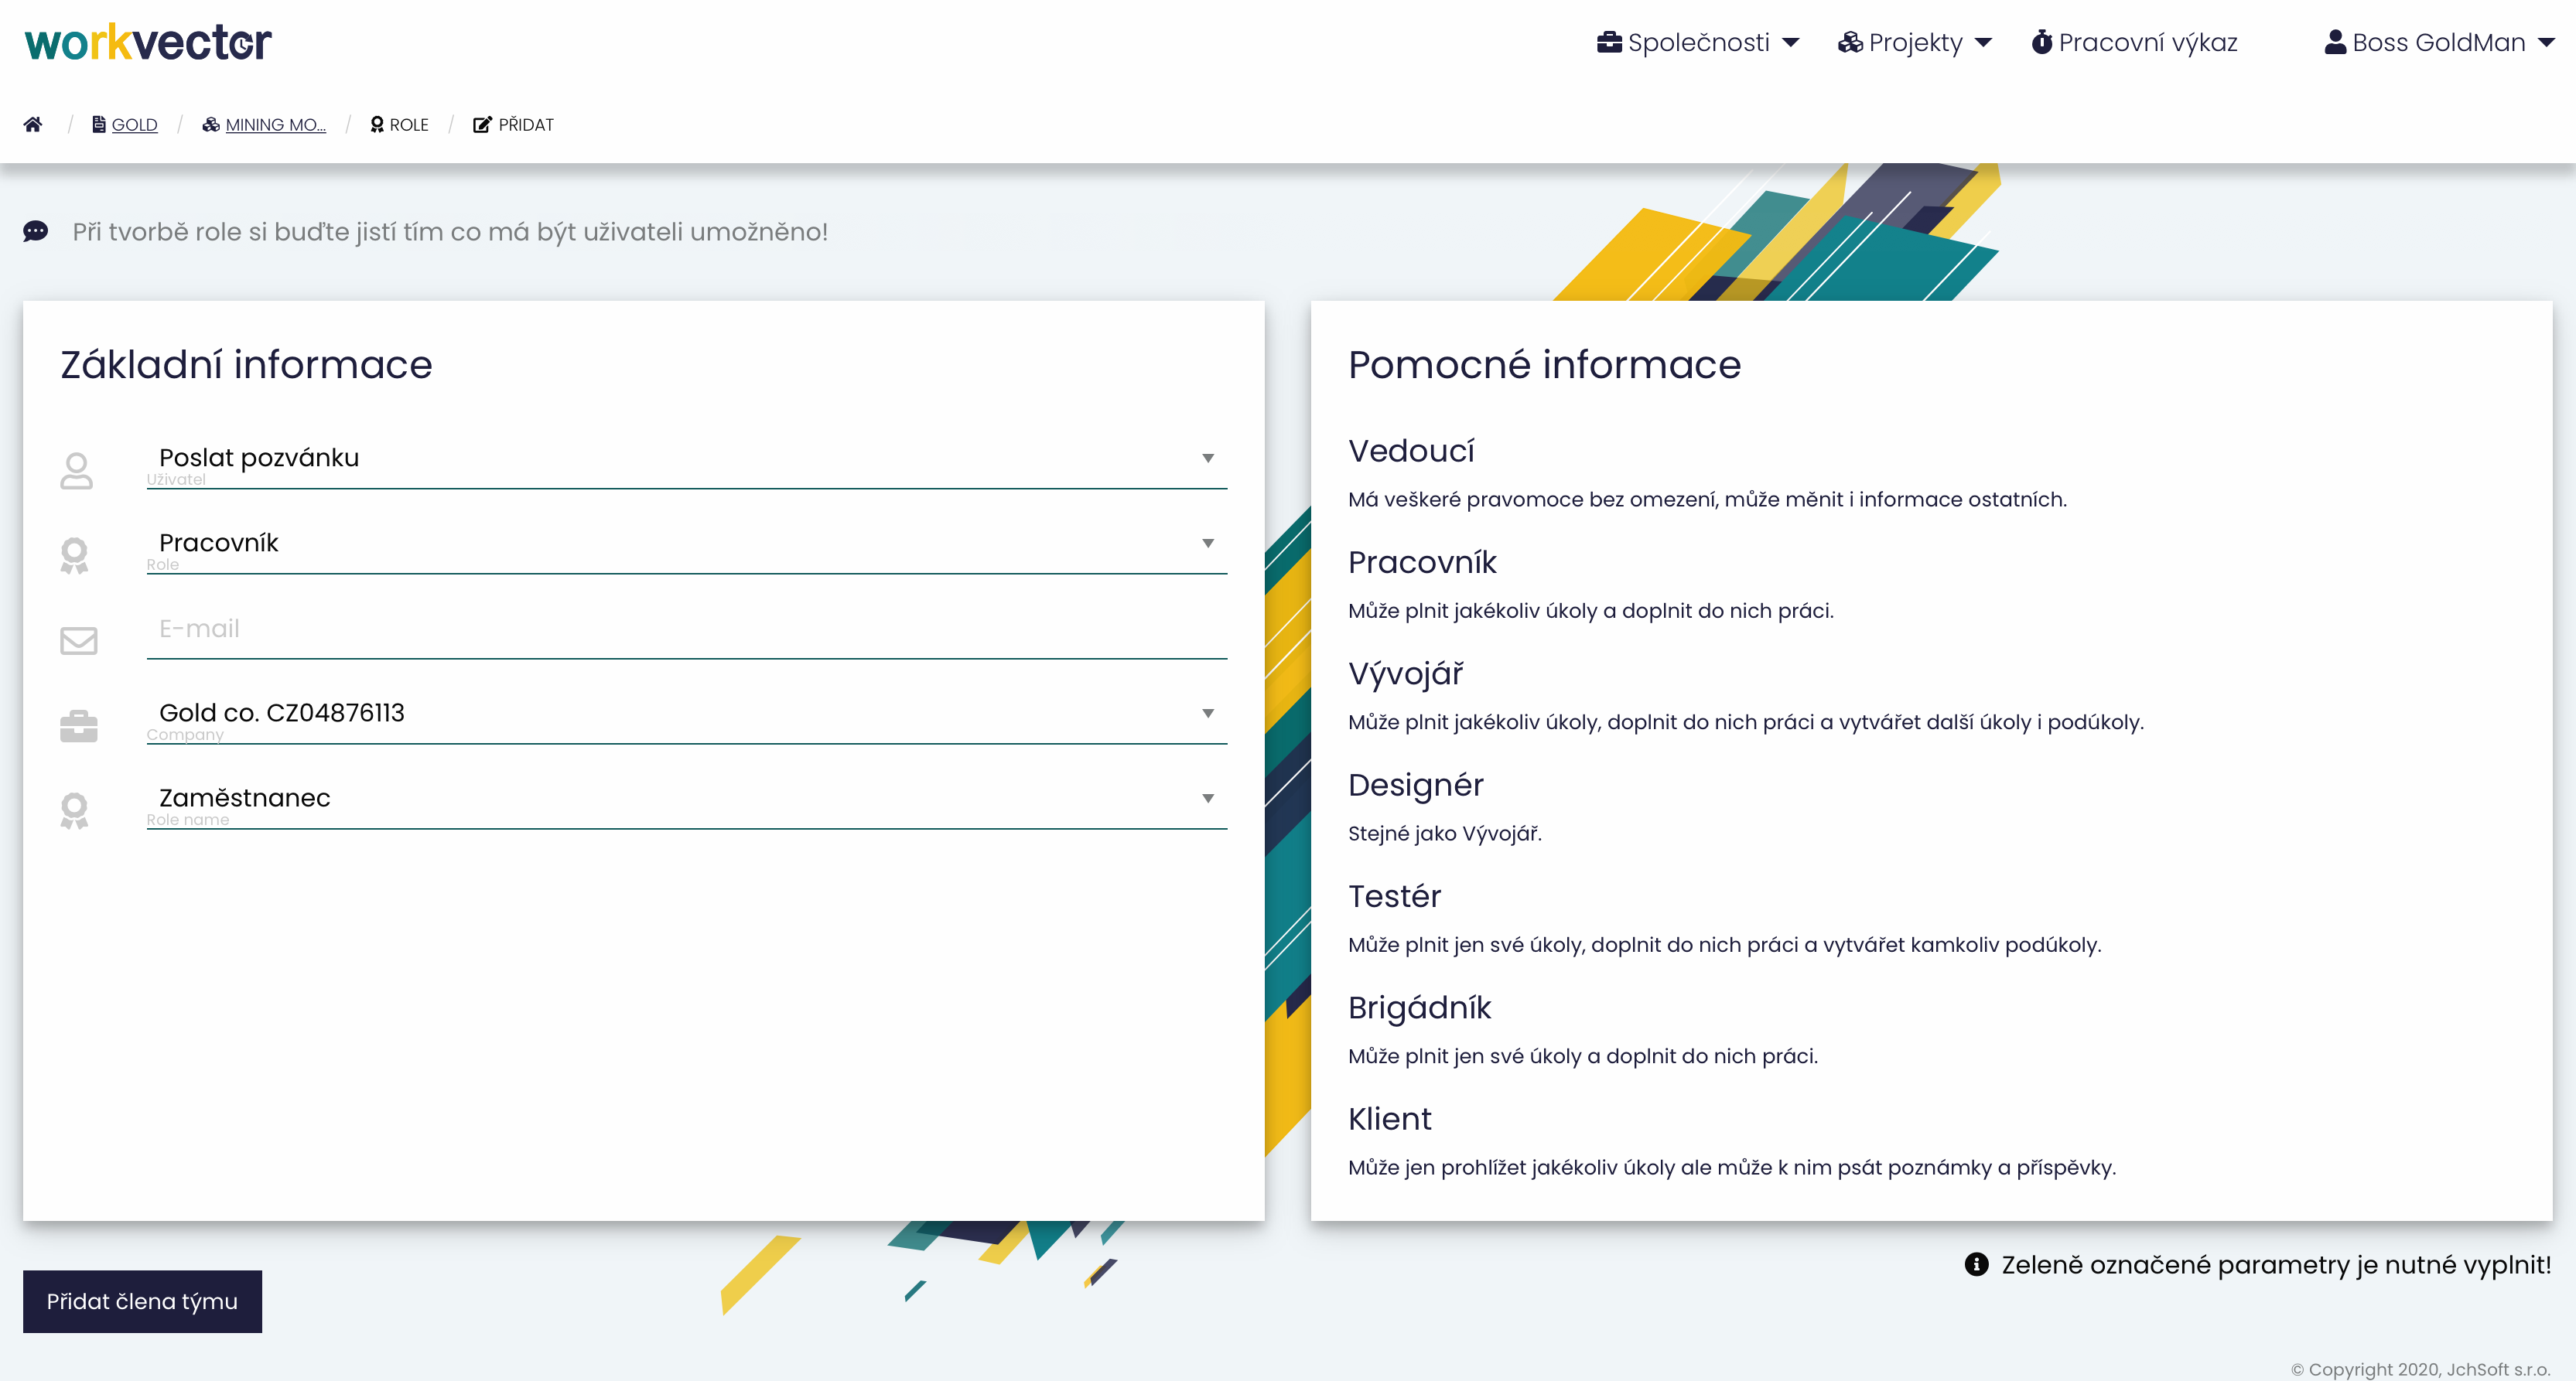This screenshot has height=1381, width=2576.
Task: Focus the E-mail input field
Action: 686,629
